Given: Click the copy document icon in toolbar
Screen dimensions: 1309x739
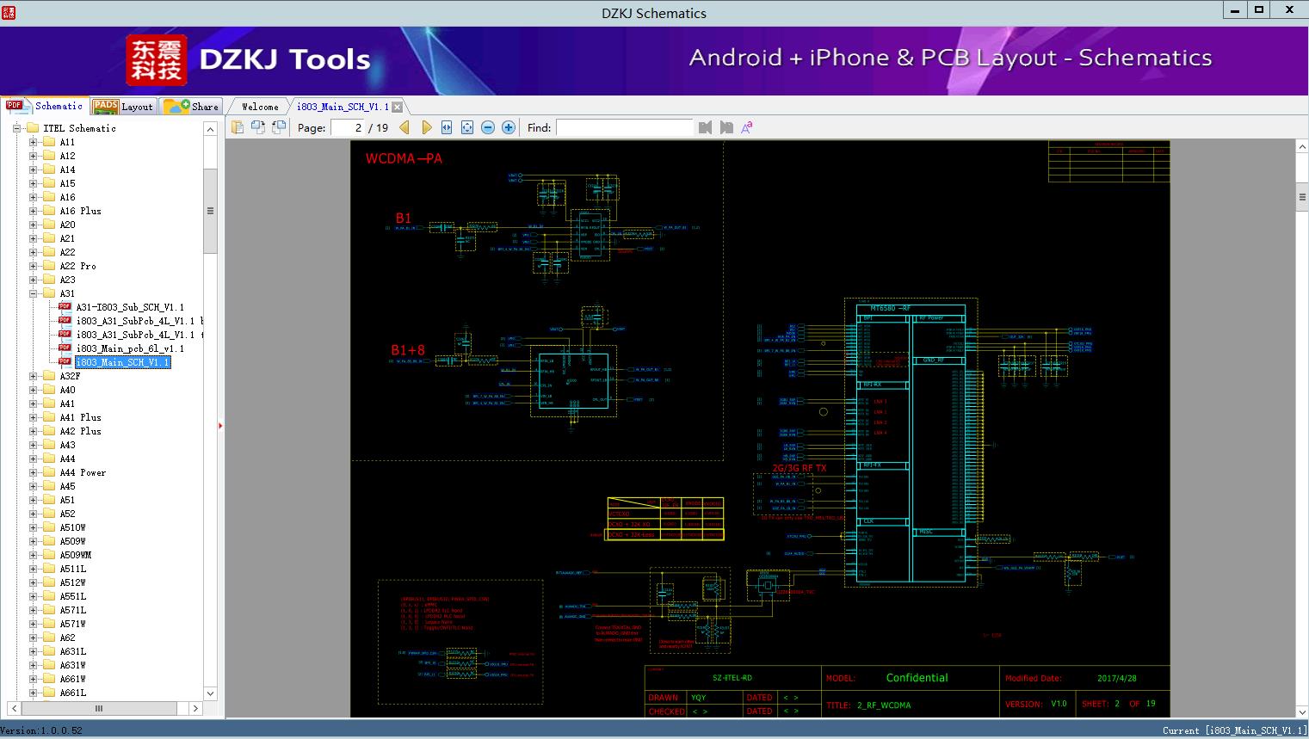Looking at the screenshot, I should (238, 127).
